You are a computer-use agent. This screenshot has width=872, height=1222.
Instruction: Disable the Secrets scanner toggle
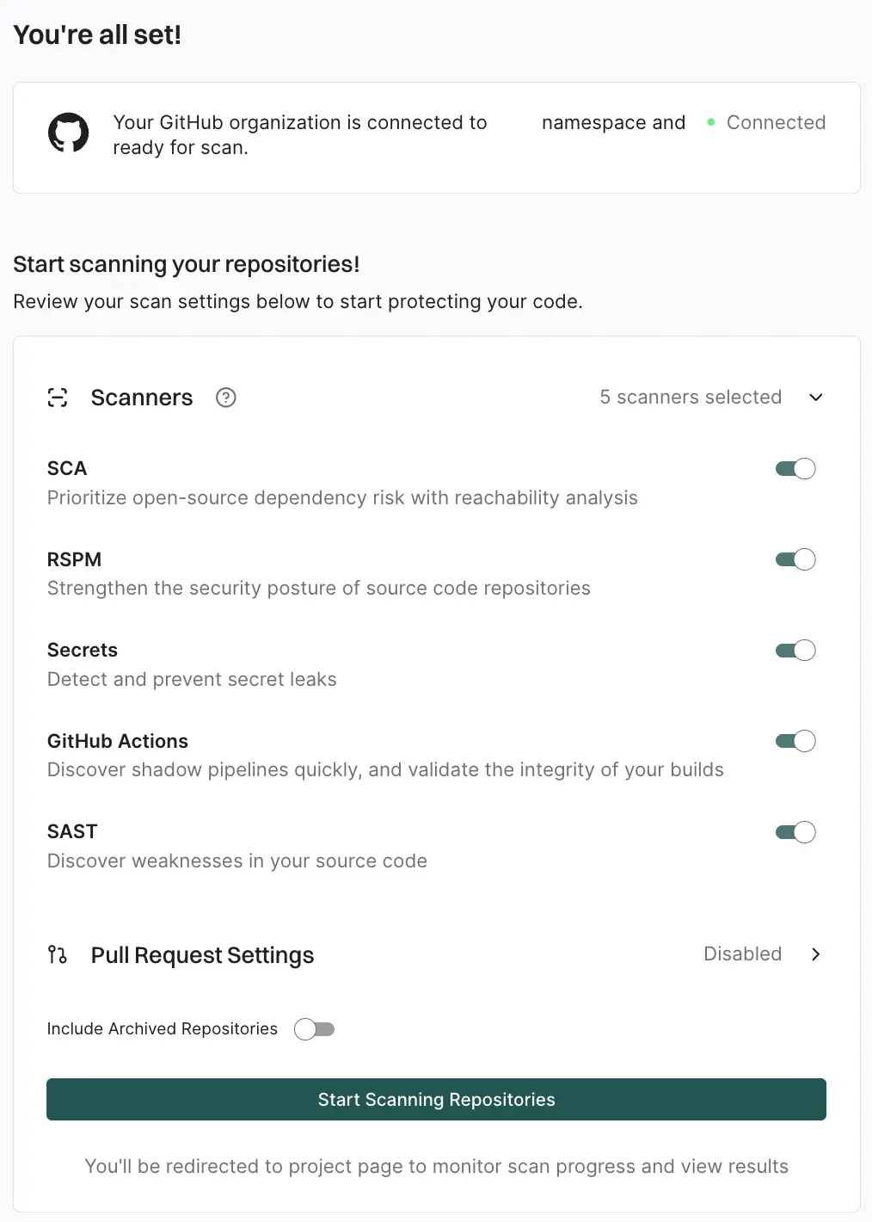[794, 650]
